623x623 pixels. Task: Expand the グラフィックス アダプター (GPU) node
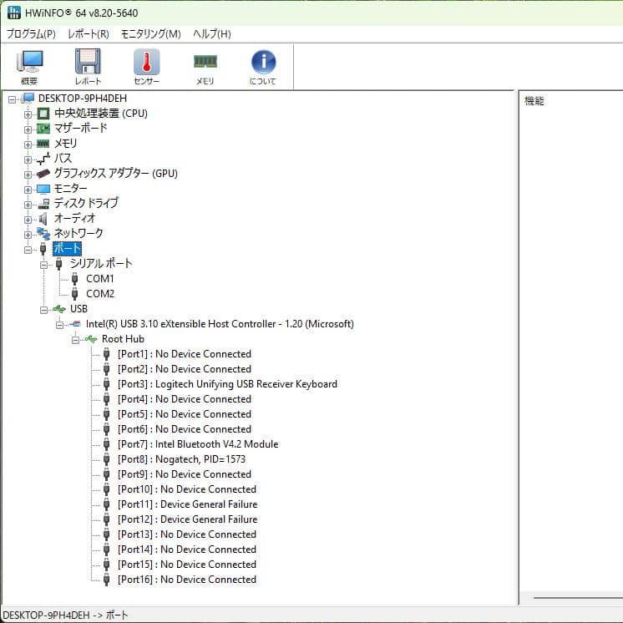pyautogui.click(x=28, y=174)
